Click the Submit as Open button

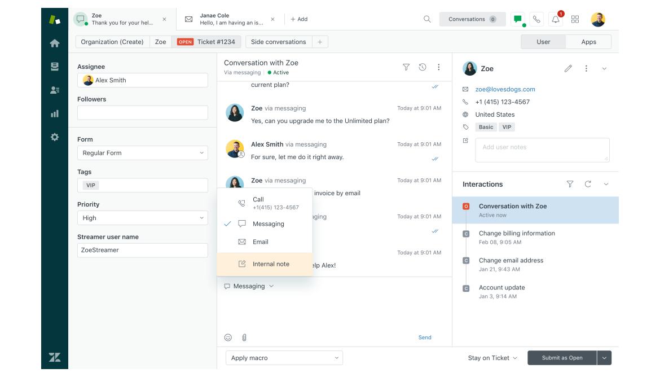[x=562, y=358]
